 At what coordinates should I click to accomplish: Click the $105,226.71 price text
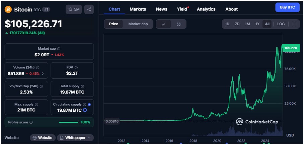33,24
